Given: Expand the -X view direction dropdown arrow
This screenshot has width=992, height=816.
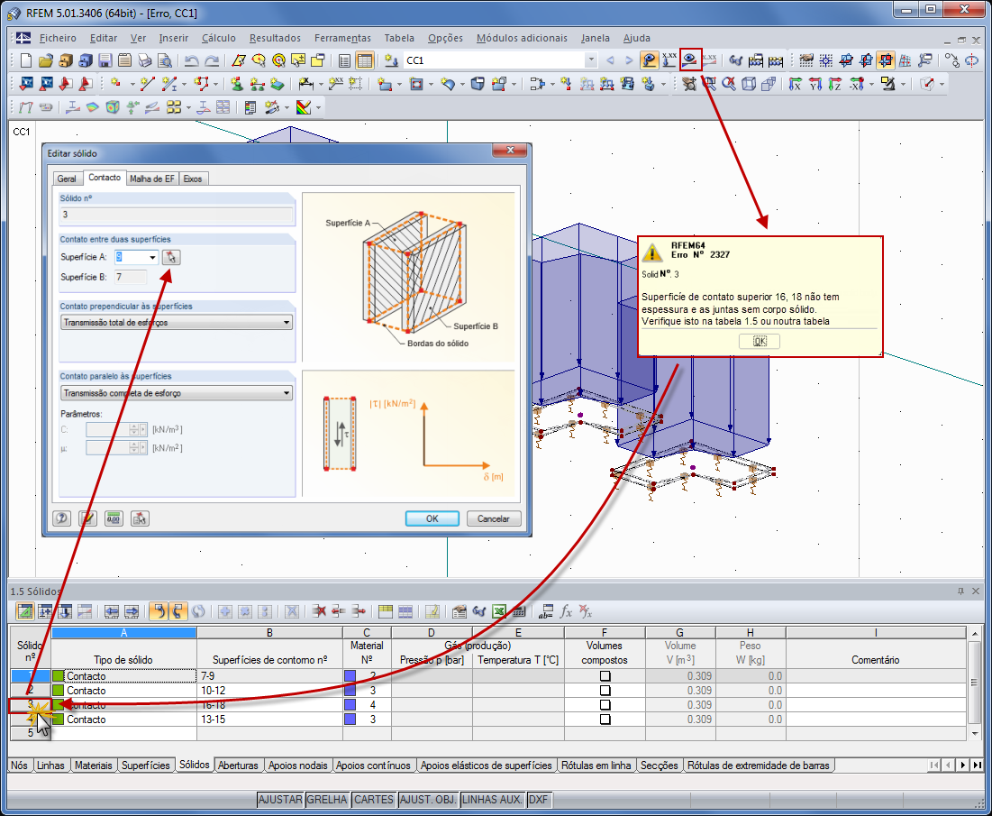Looking at the screenshot, I should [871, 84].
